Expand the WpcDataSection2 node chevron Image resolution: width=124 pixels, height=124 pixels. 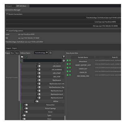click(x=38, y=91)
